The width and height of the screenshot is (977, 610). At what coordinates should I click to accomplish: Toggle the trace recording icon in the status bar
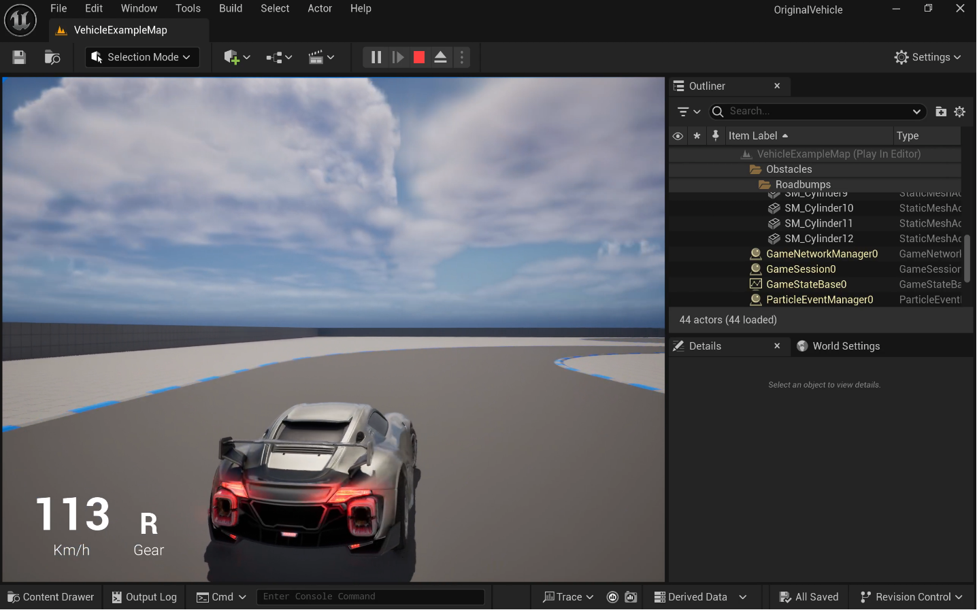[612, 597]
